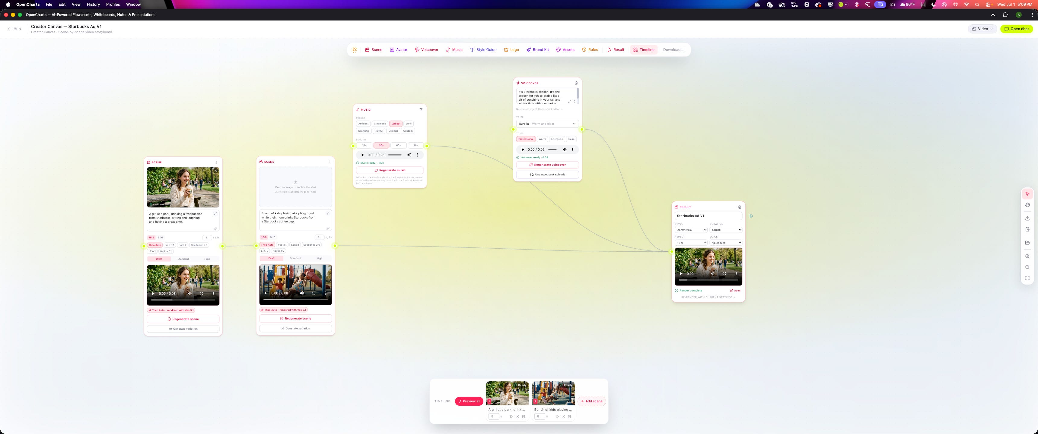
Task: Add a Brand Kit node from toolbar
Action: coord(537,50)
